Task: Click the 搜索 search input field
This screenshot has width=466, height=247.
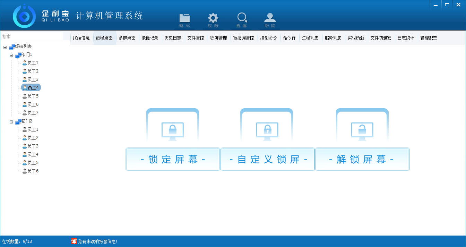Action: point(32,36)
